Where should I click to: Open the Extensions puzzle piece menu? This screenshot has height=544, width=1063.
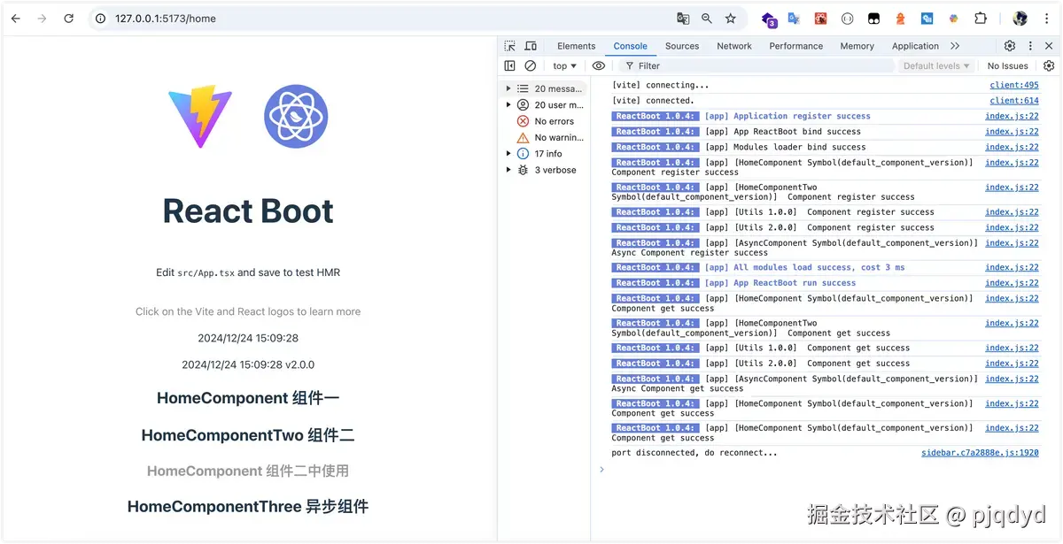pos(981,18)
